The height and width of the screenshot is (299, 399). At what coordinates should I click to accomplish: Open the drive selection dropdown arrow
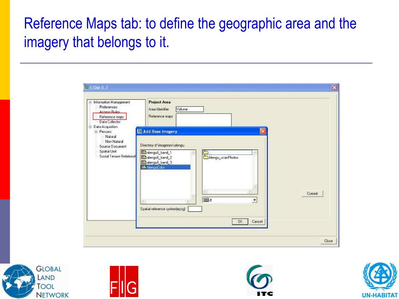point(254,200)
